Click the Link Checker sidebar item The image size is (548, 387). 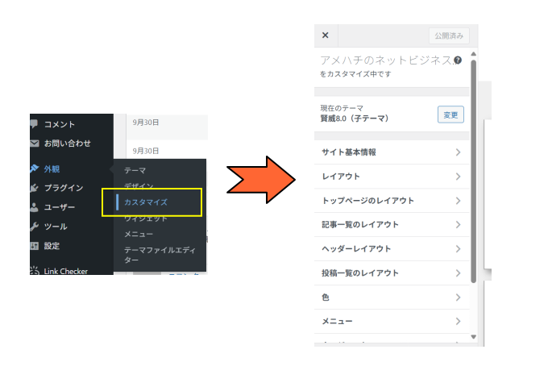(65, 271)
